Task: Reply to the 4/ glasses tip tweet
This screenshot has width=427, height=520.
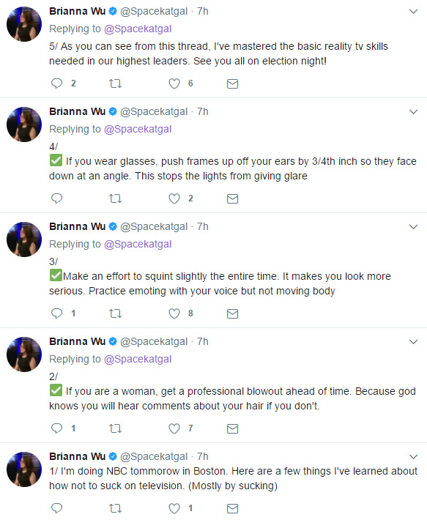Action: point(56,198)
